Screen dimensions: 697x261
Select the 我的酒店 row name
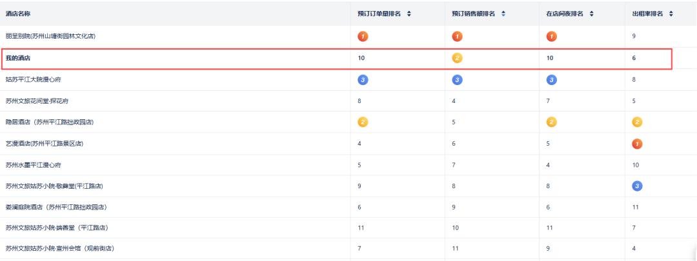coord(19,58)
